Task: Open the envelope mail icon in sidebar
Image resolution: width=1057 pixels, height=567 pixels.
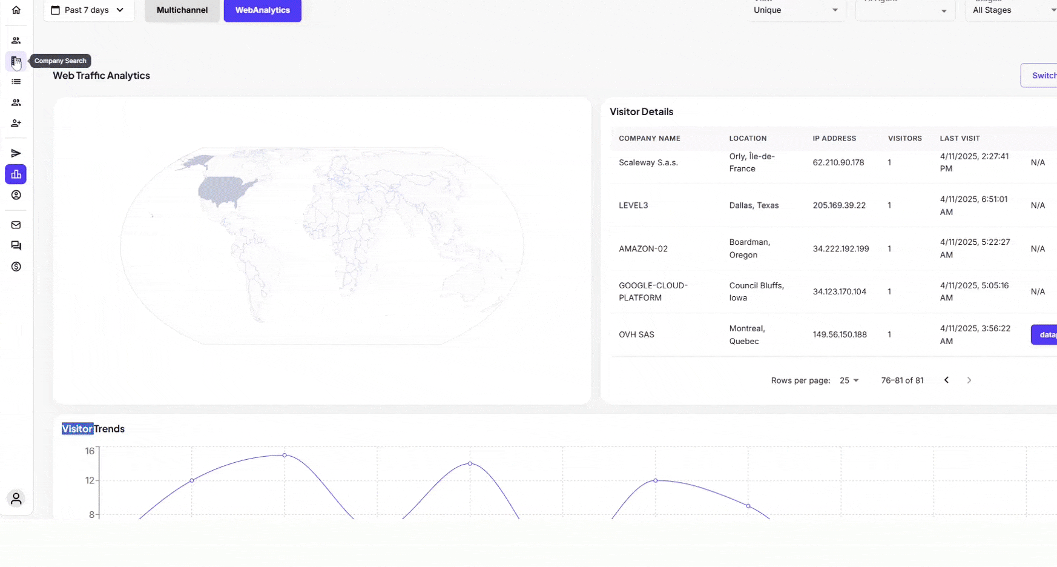Action: (16, 225)
